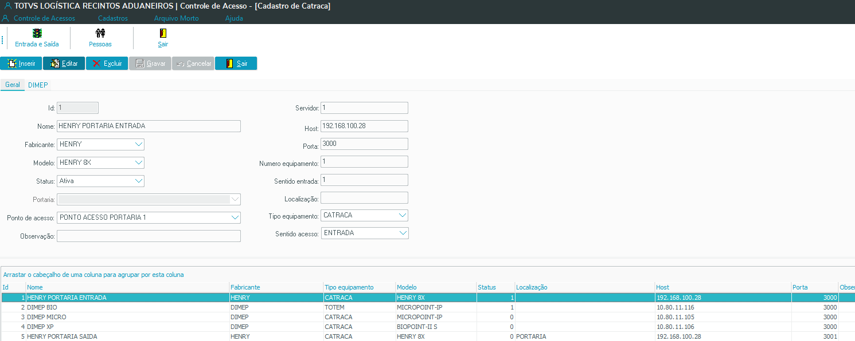The height and width of the screenshot is (341, 855).
Task: Sort by the Localização column header
Action: (585, 287)
